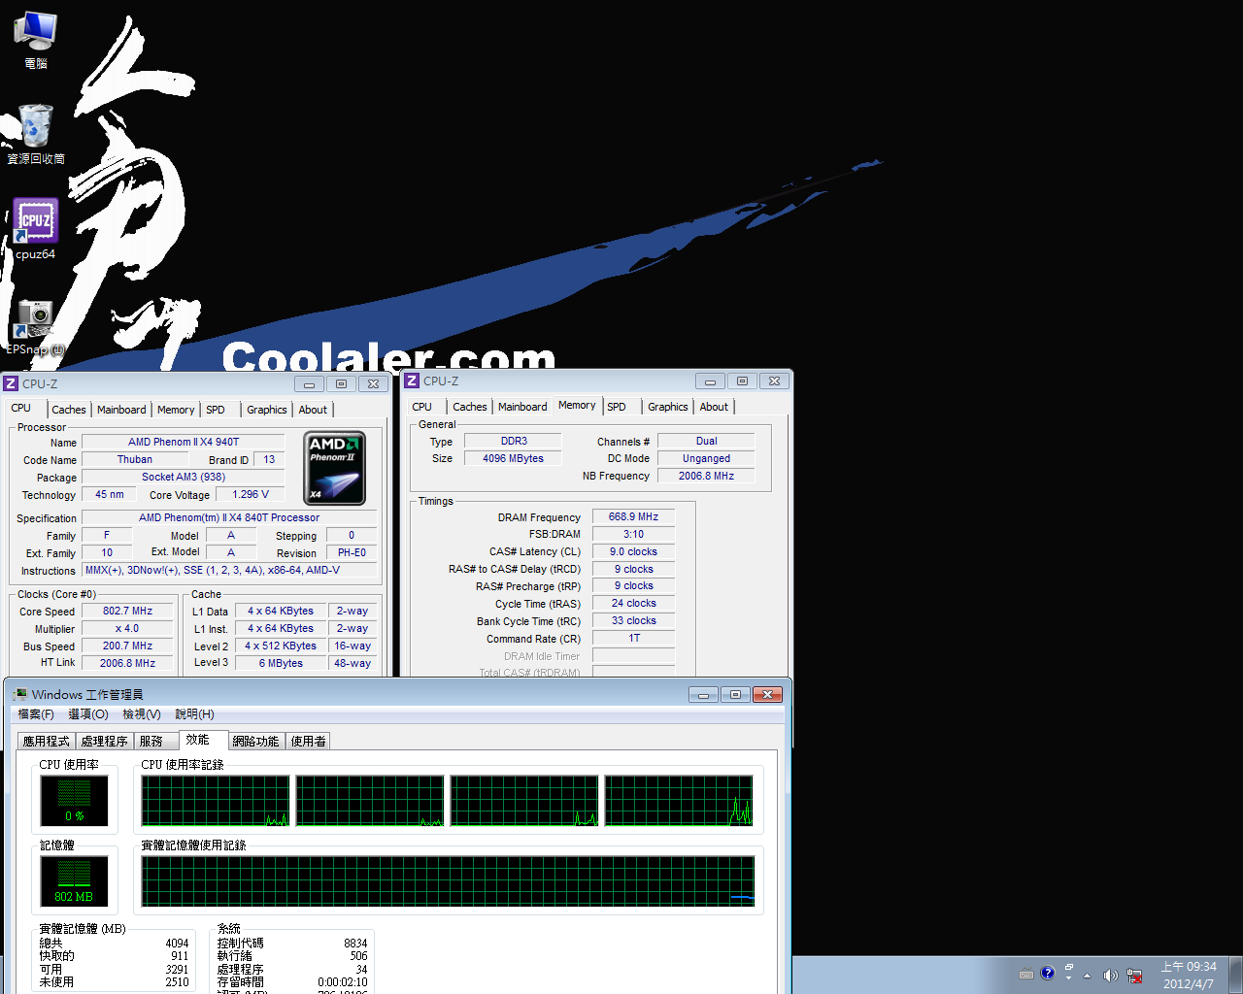The image size is (1243, 994).
Task: Open About tab in left CPU-Z window
Action: coord(313,410)
